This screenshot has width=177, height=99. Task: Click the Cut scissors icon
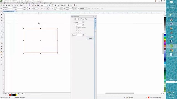tap(12, 5)
